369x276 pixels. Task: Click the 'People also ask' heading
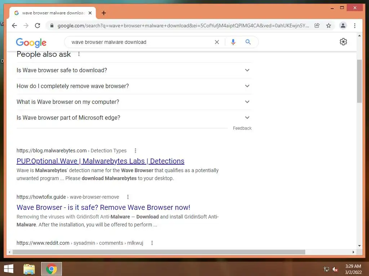coord(44,54)
